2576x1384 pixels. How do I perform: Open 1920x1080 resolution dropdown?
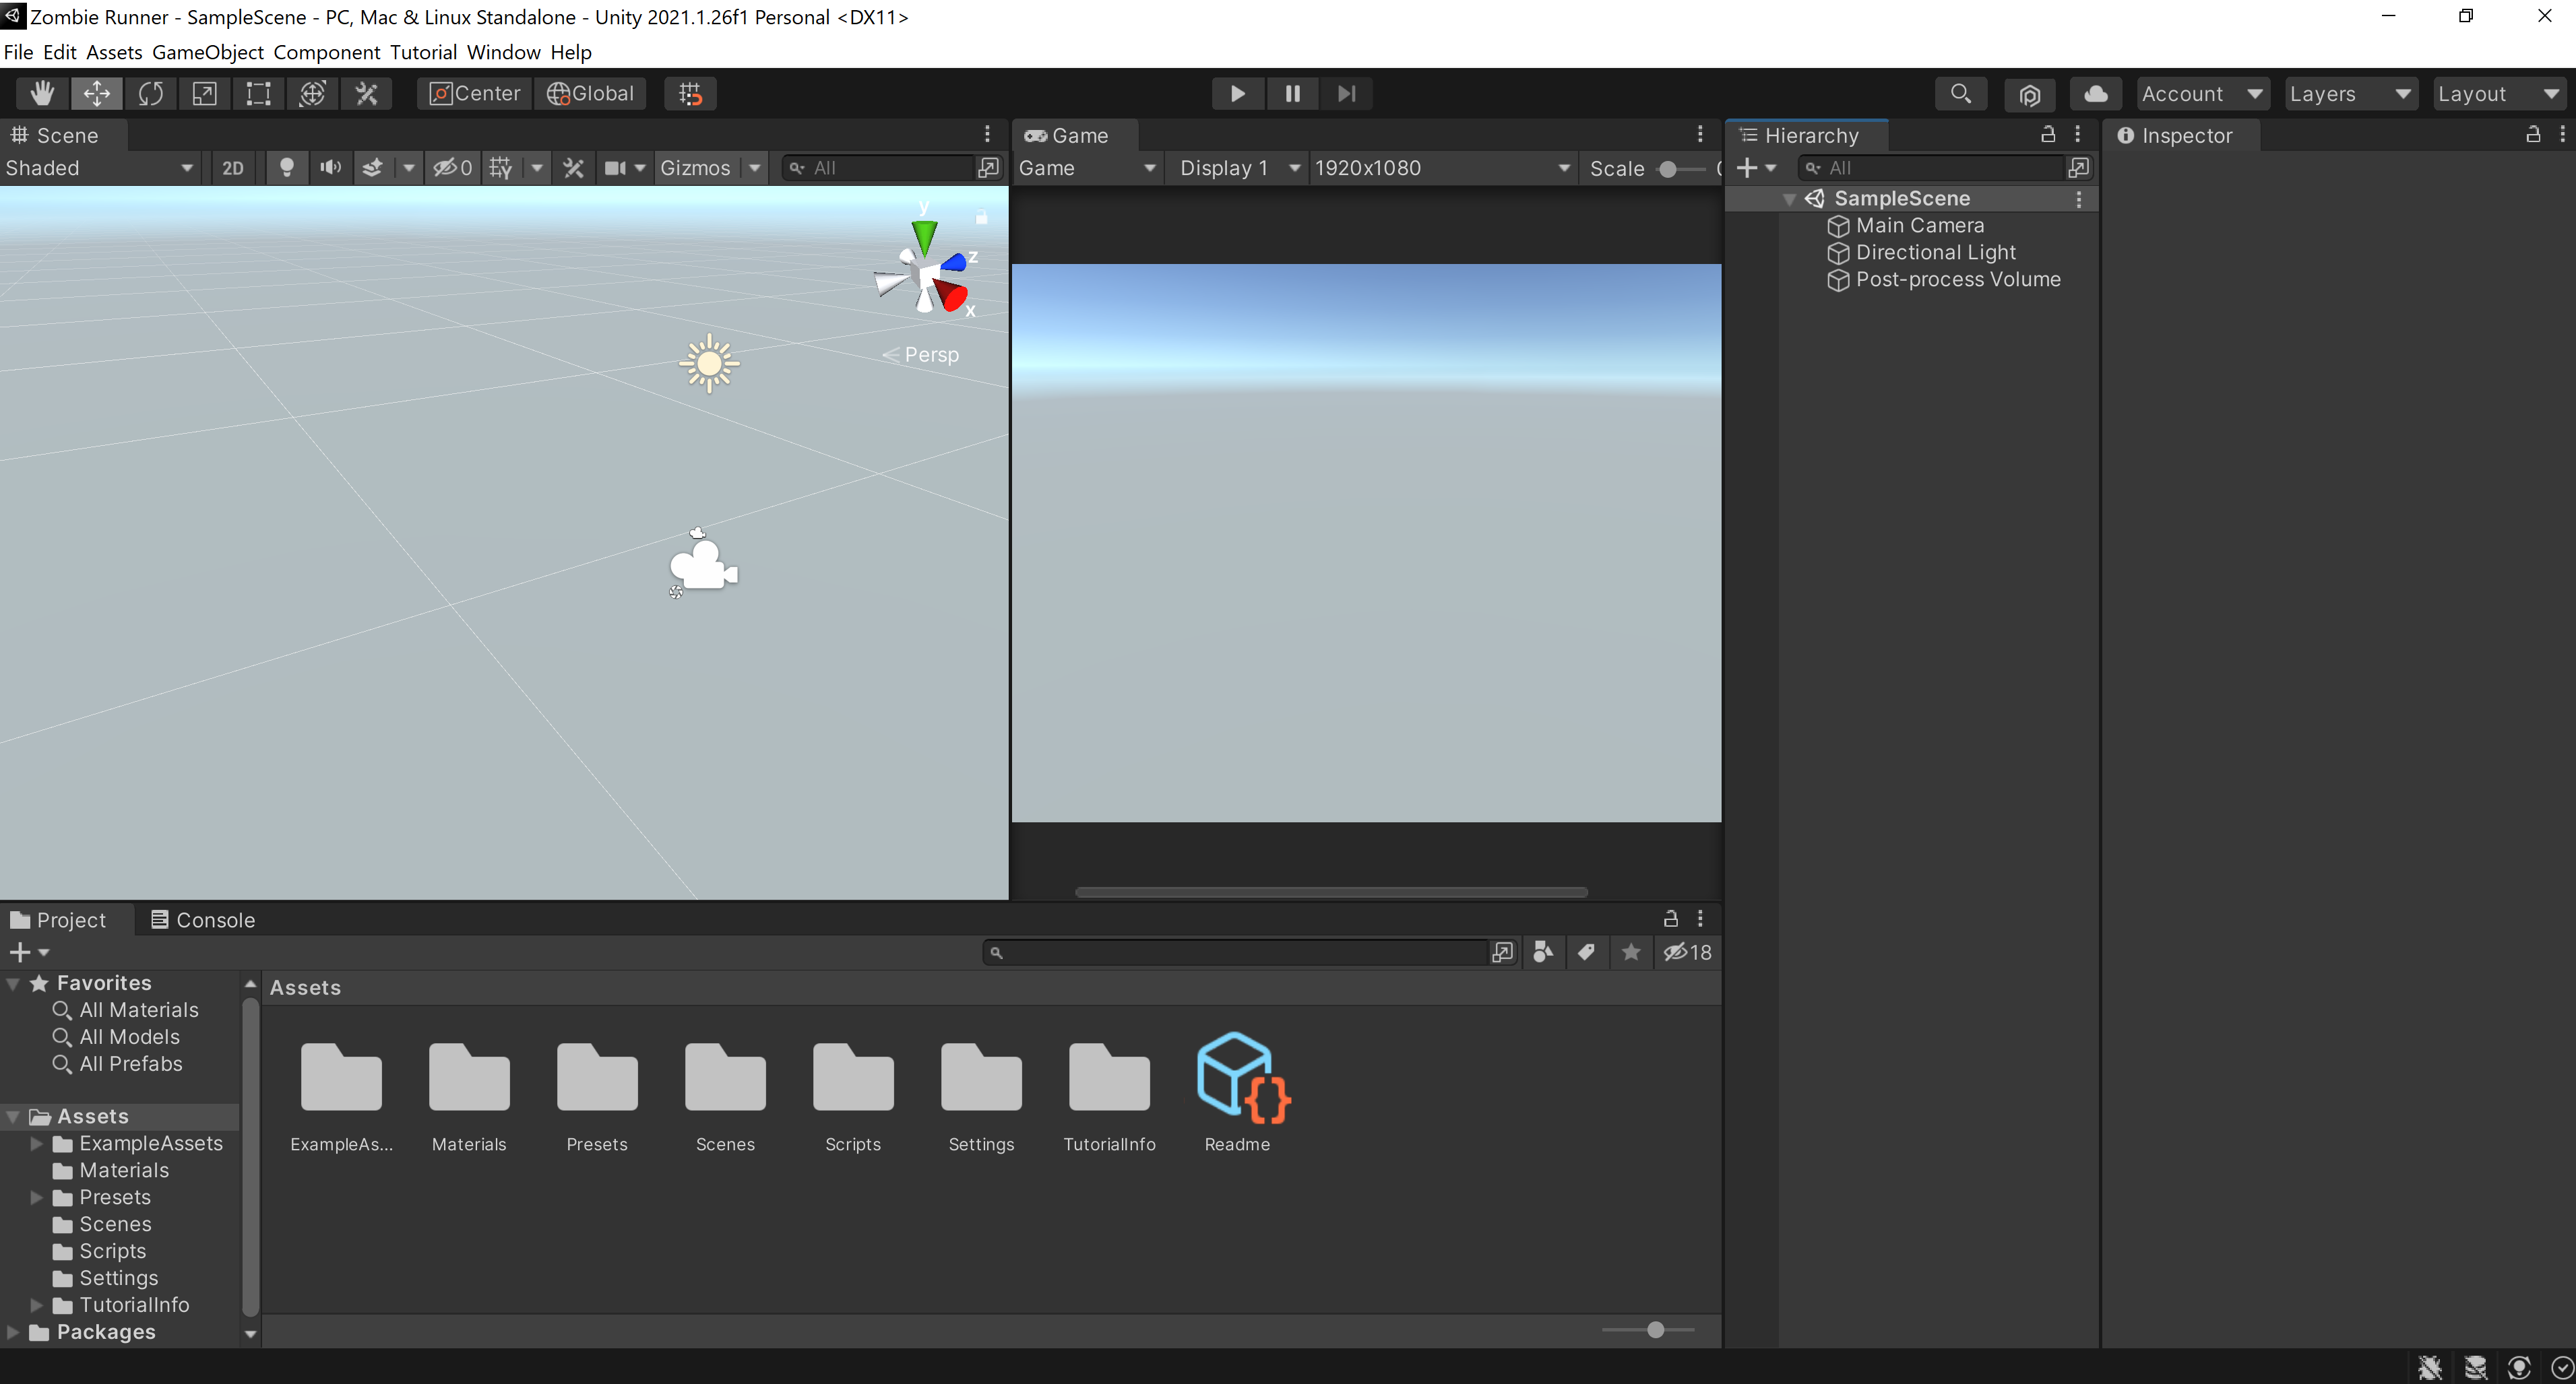click(x=1442, y=168)
